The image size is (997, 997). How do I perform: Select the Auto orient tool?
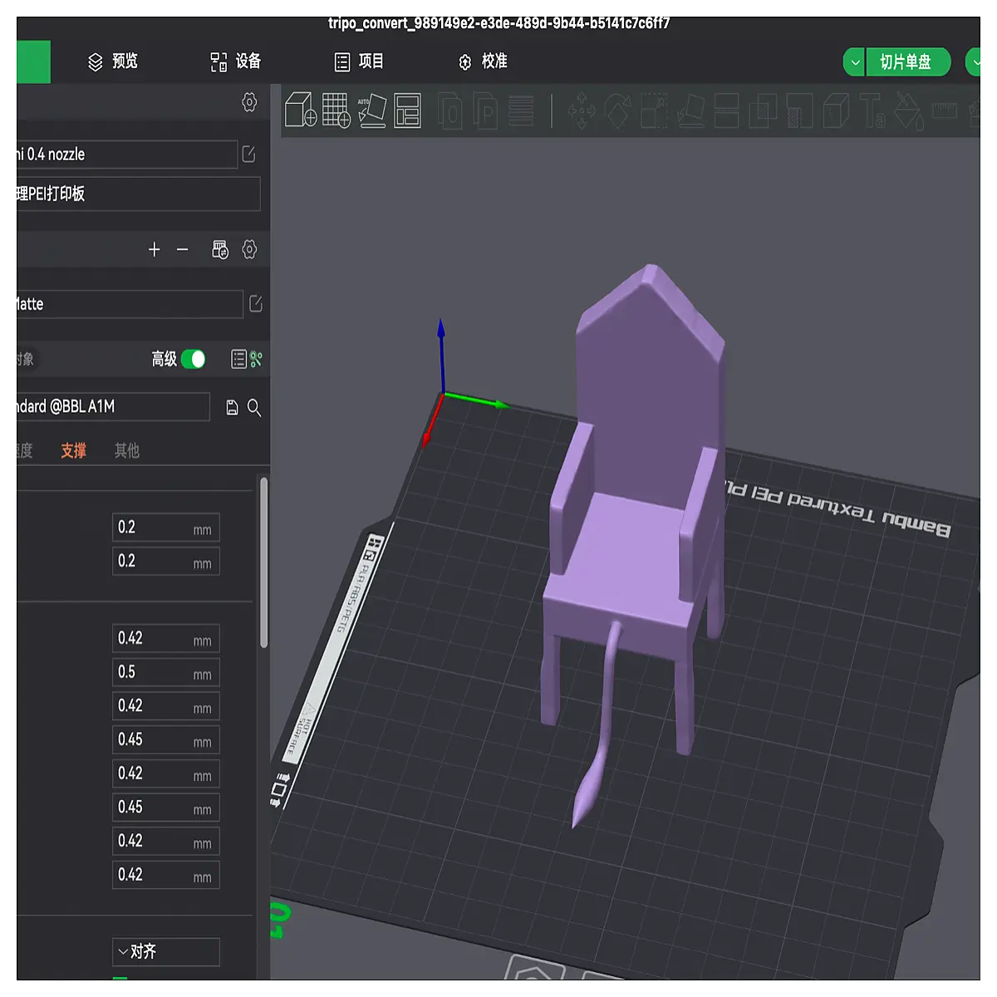click(x=372, y=110)
